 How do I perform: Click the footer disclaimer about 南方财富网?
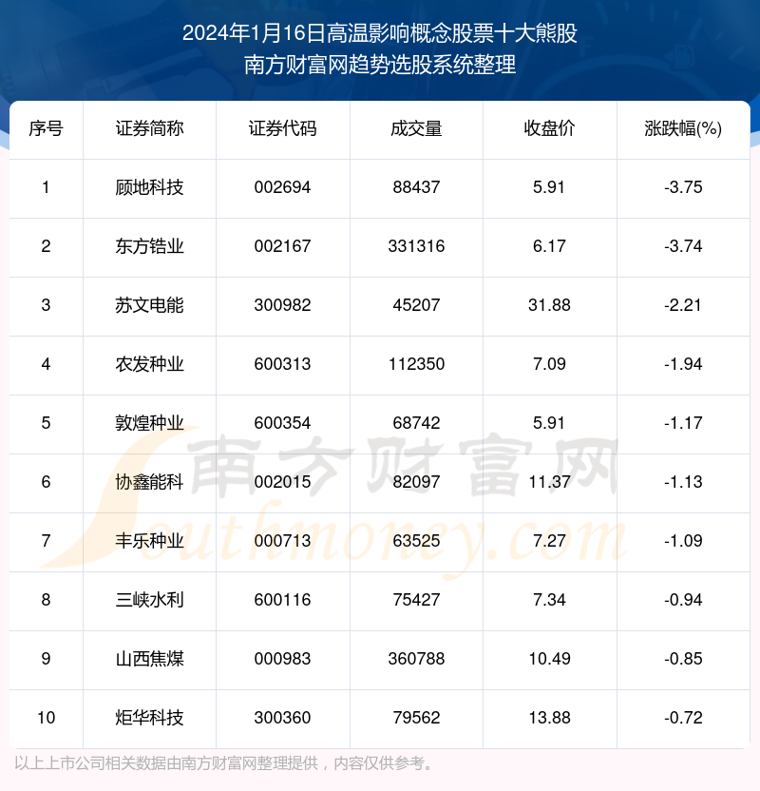225,762
